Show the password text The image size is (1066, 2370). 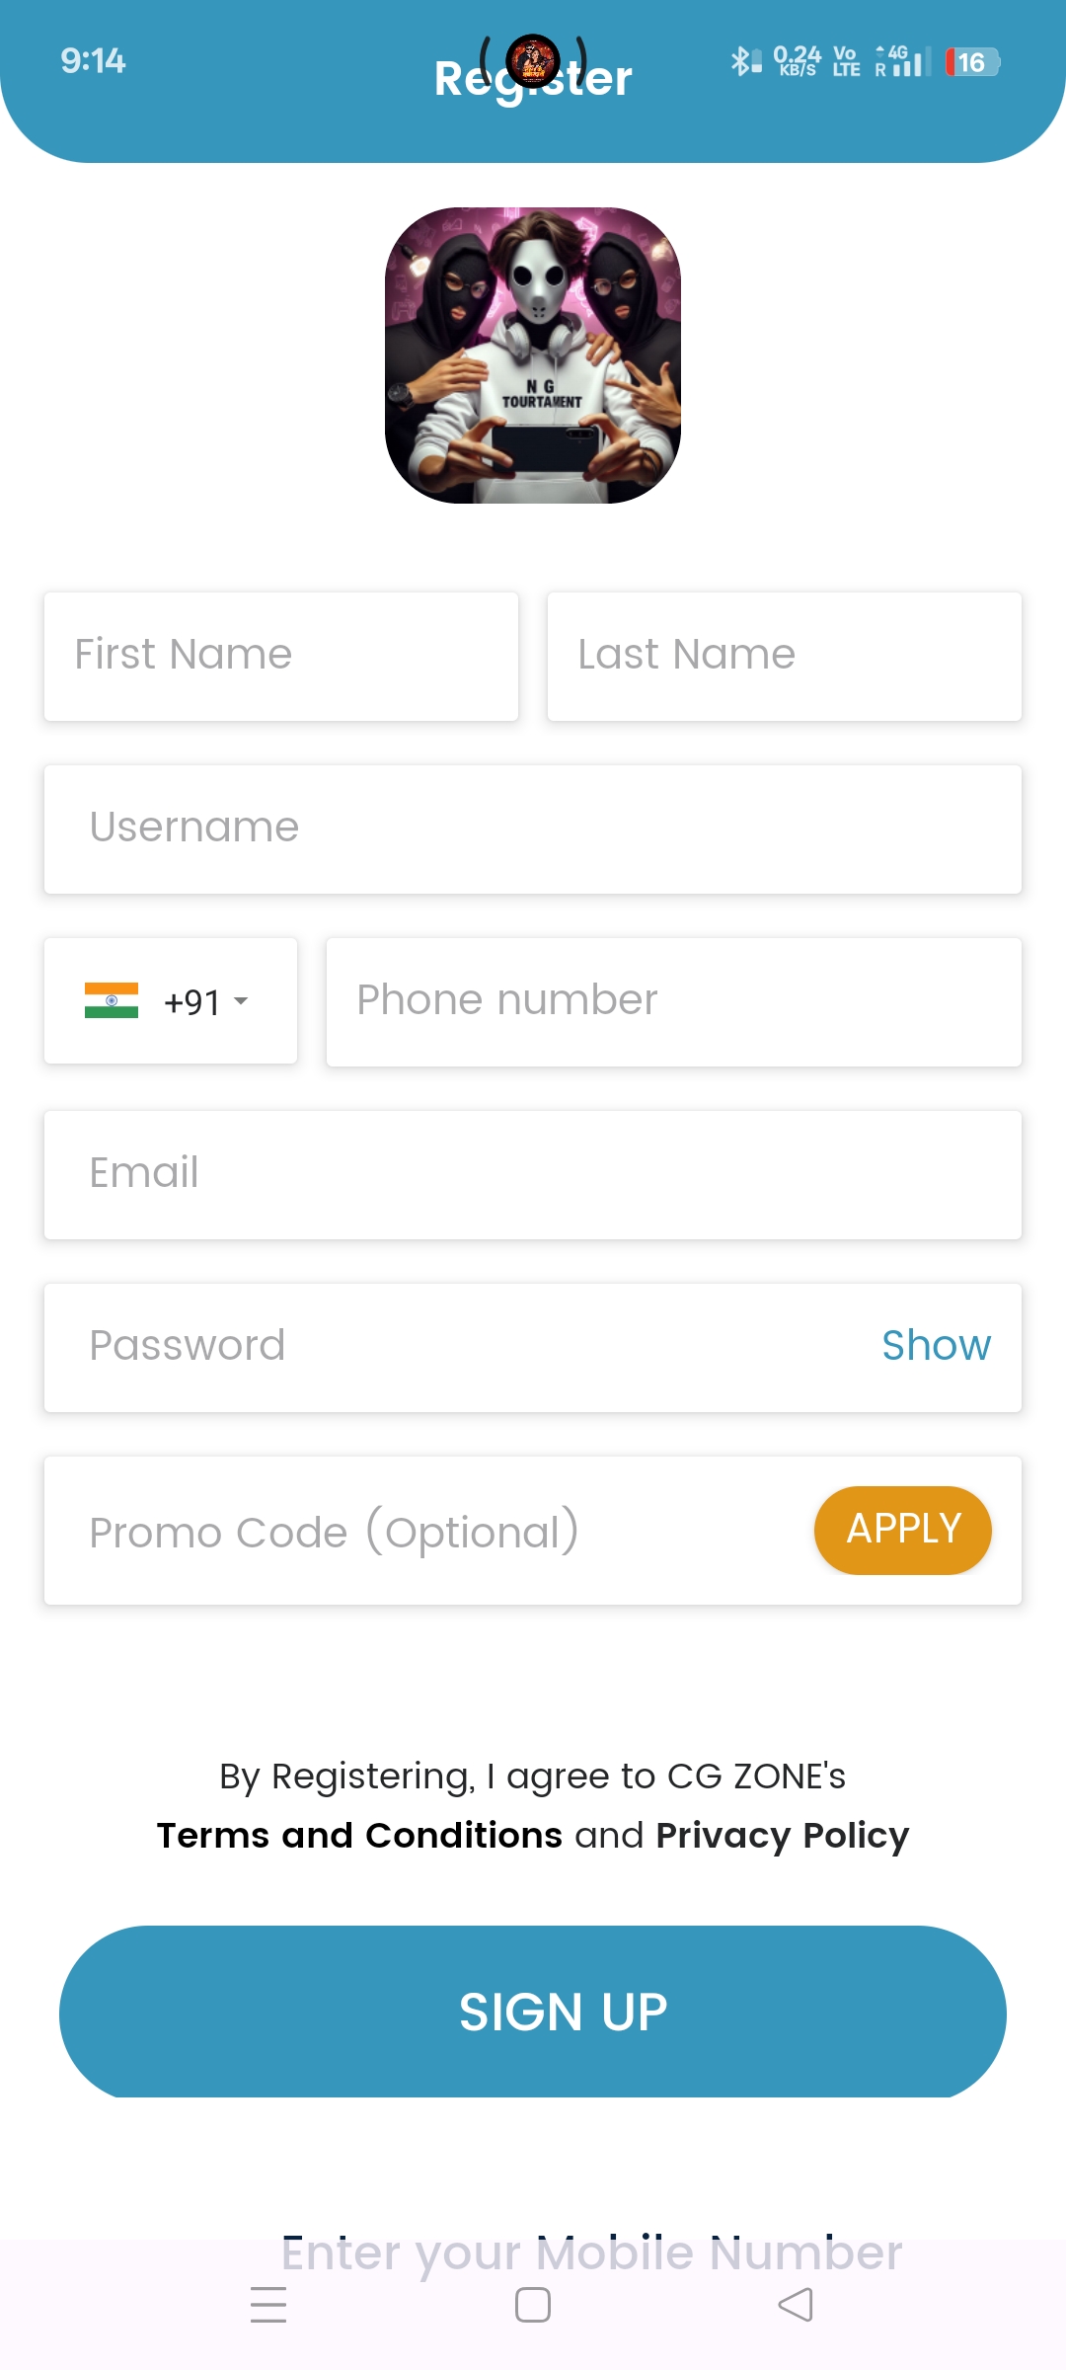pyautogui.click(x=936, y=1346)
